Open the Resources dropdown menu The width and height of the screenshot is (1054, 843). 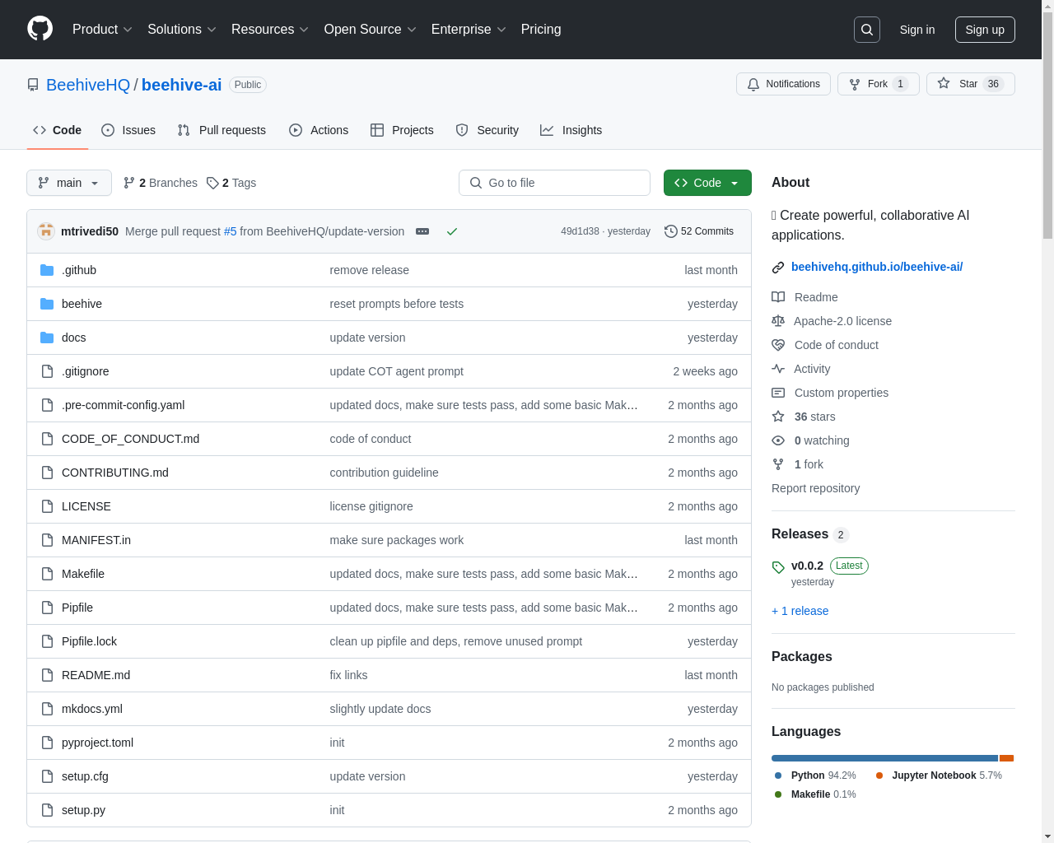270,30
